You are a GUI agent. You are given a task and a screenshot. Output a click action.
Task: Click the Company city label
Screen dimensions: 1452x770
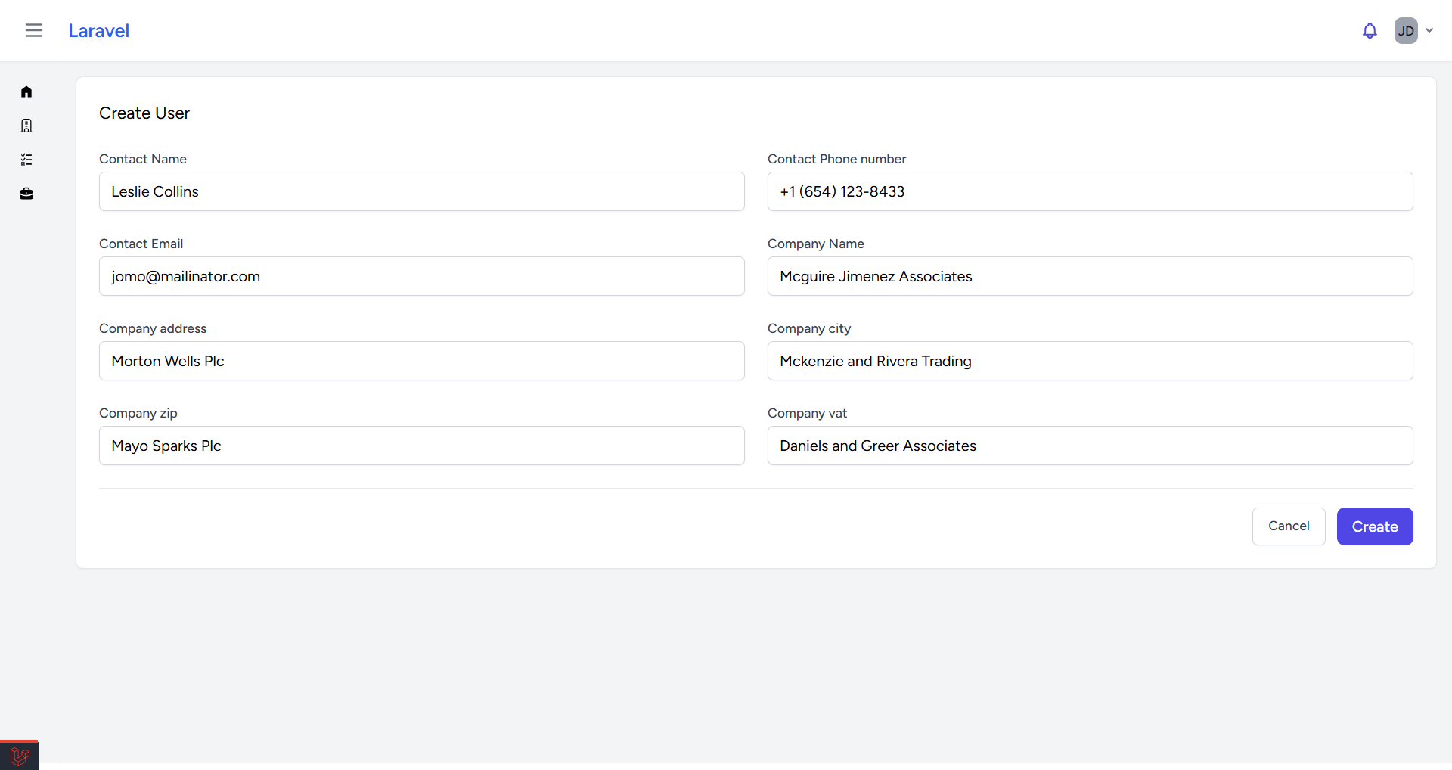[809, 328]
